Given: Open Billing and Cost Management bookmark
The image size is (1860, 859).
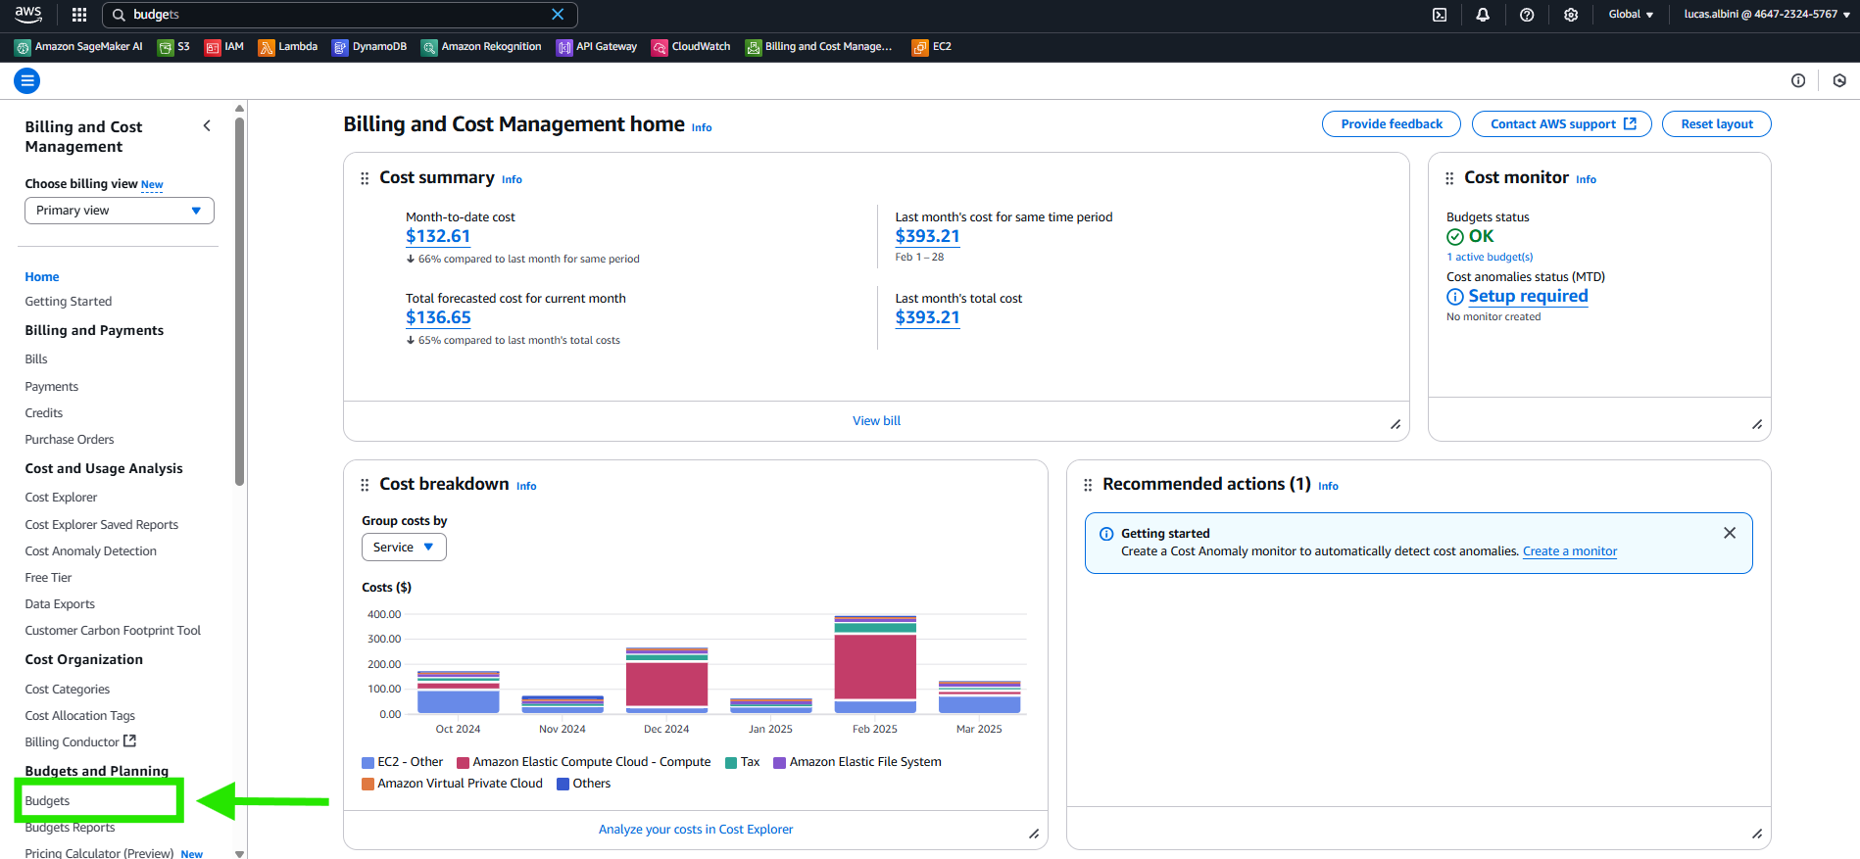Looking at the screenshot, I should [x=819, y=47].
